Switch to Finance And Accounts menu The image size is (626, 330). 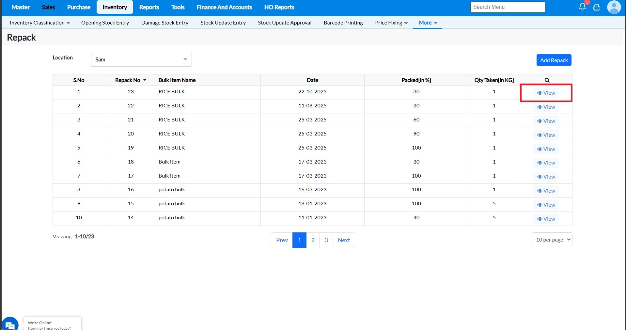click(x=224, y=7)
